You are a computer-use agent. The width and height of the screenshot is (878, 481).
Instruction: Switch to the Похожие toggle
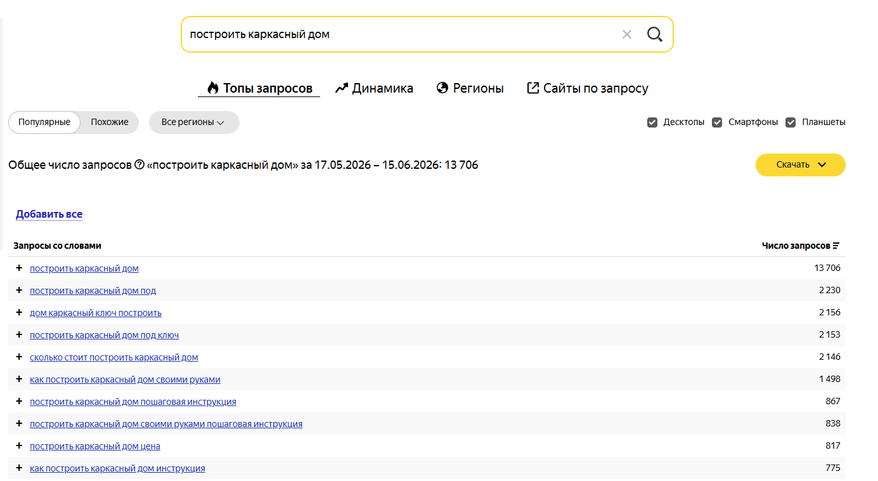pos(110,122)
